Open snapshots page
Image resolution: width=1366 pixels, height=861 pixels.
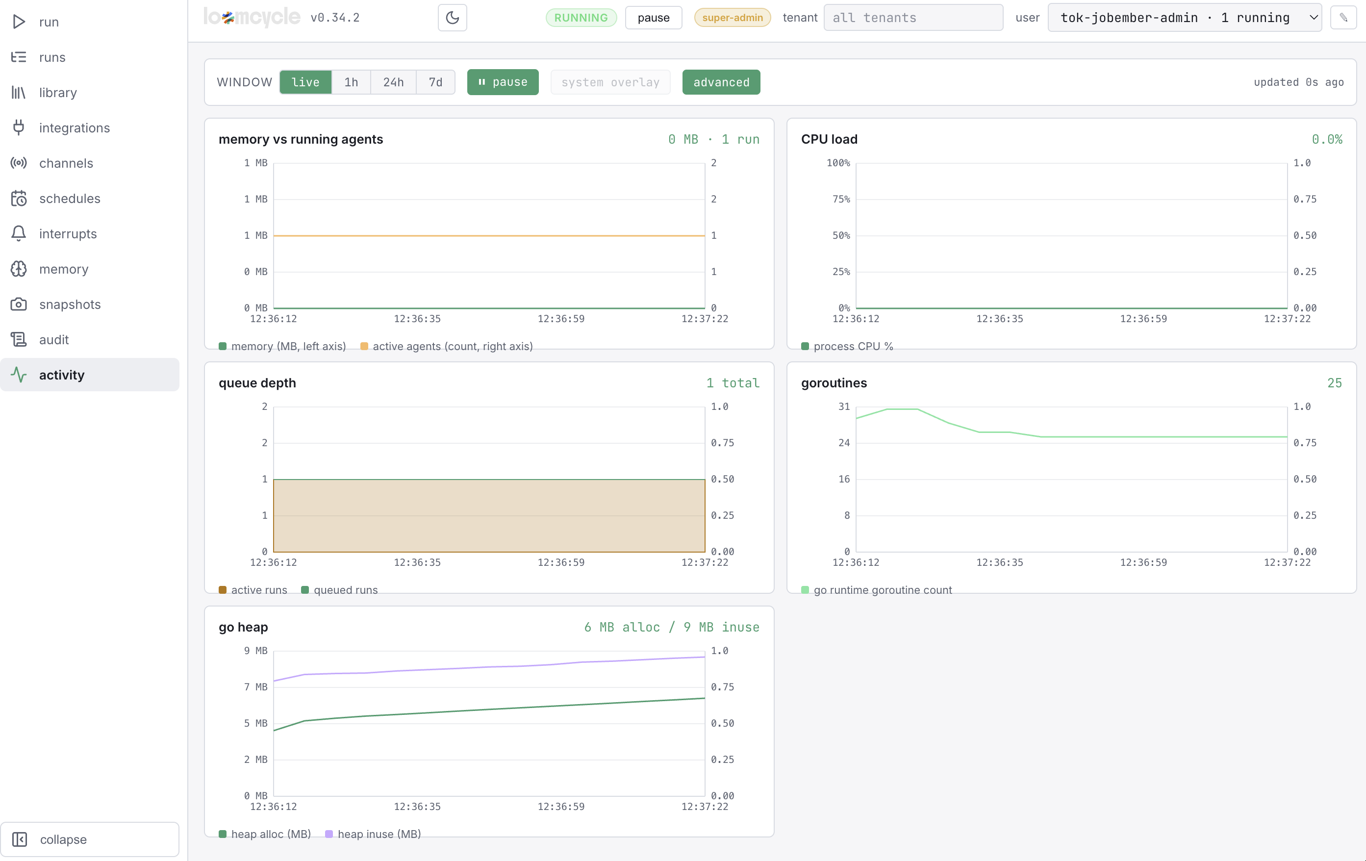(x=90, y=304)
